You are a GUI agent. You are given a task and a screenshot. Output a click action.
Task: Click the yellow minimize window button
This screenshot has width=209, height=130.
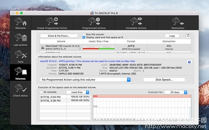[x=17, y=13]
